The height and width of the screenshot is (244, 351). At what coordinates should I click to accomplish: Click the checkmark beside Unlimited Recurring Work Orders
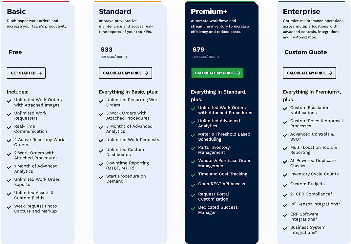(101, 101)
